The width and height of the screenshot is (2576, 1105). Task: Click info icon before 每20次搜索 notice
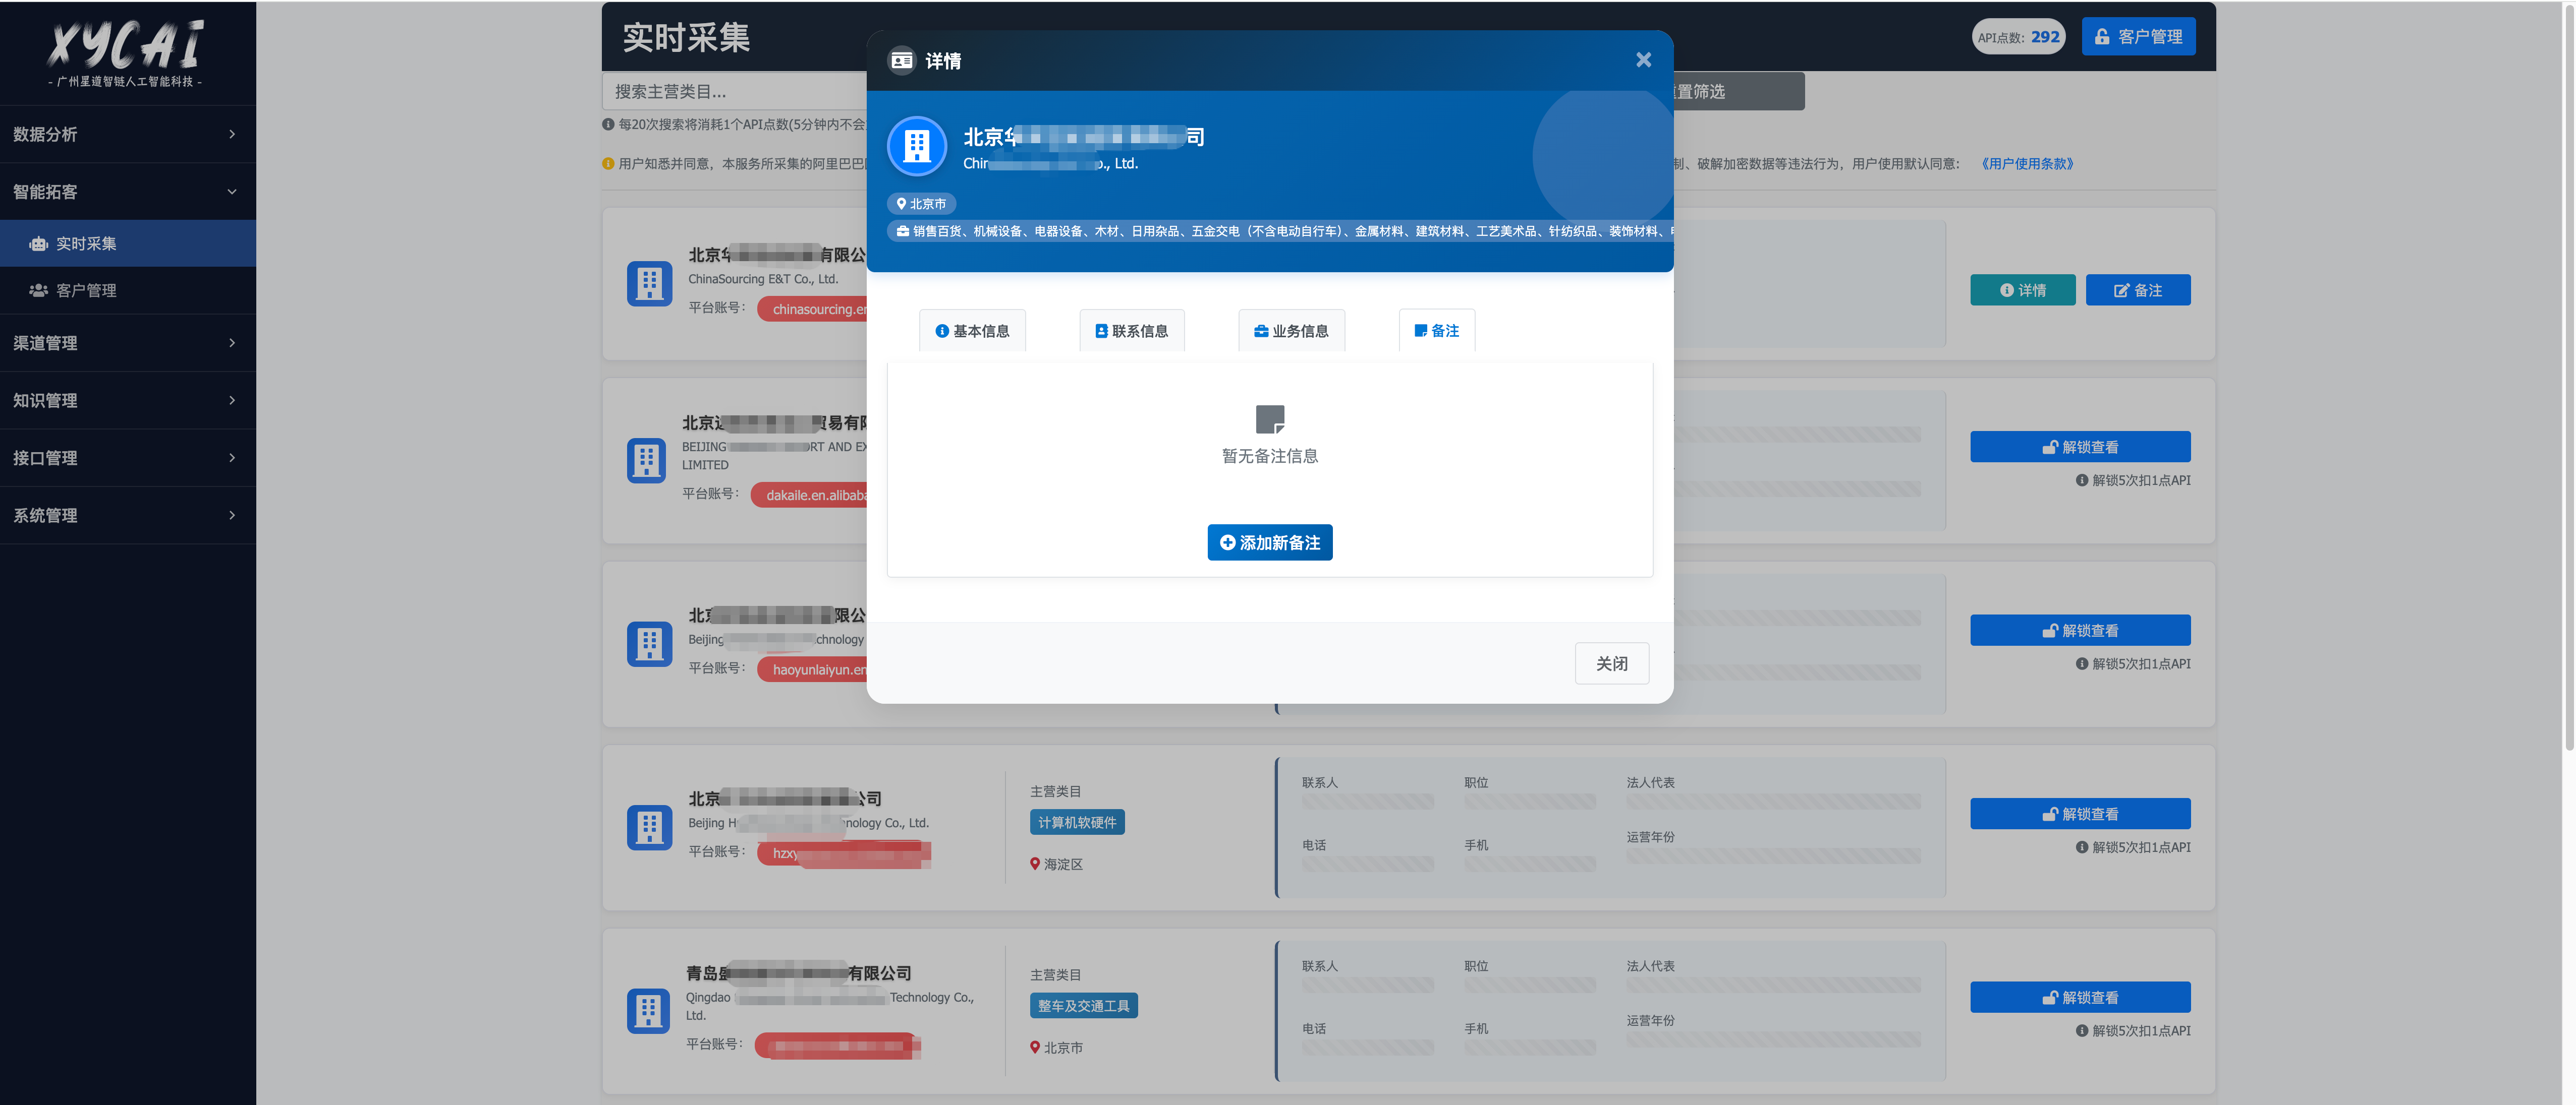(x=608, y=125)
